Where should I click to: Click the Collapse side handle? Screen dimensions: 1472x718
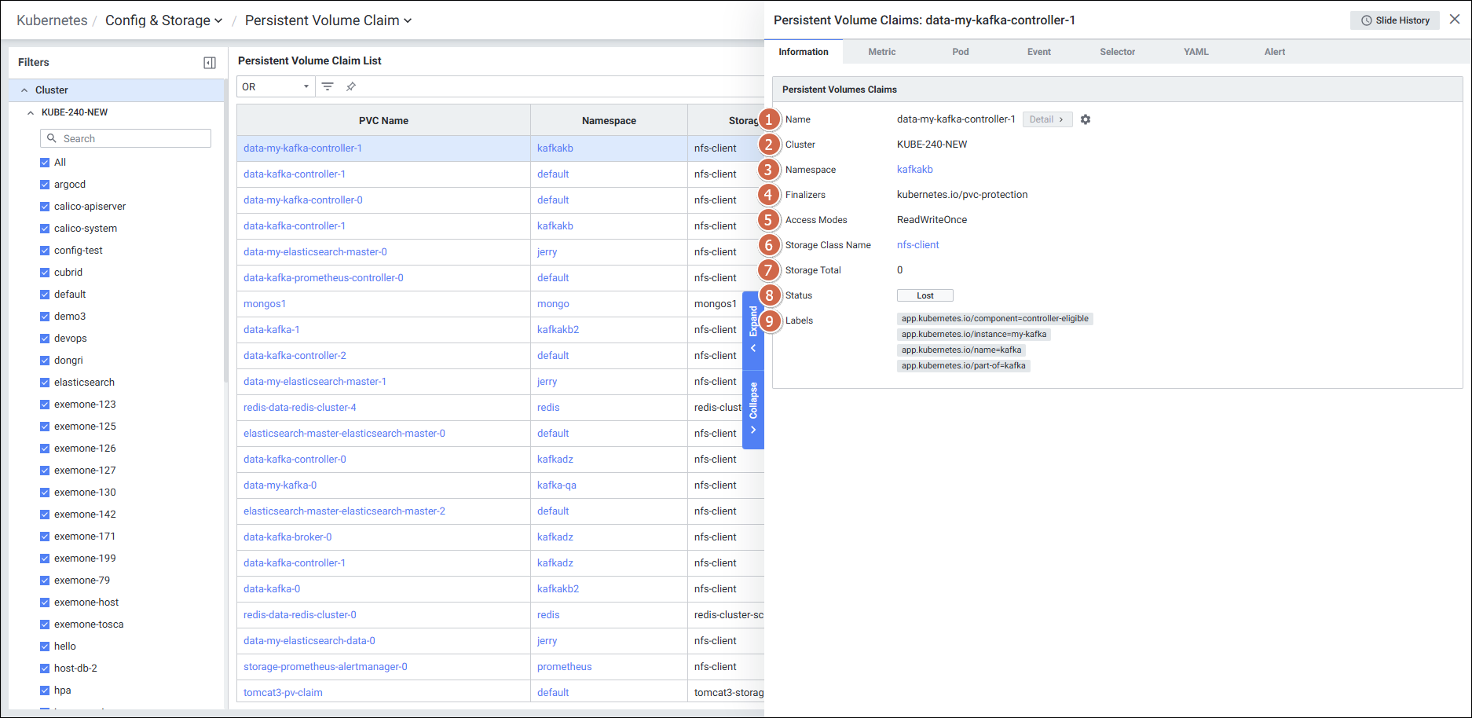coord(753,407)
